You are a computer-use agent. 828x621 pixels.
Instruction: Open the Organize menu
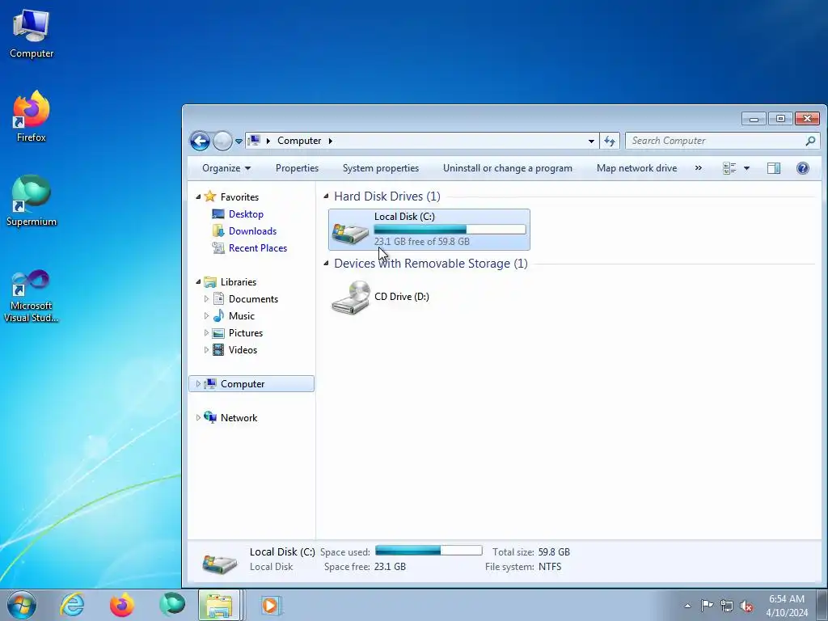click(226, 168)
